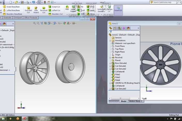182x121 pixels.
Task: Click the Save icon in quick toolbar
Action: 22,2
